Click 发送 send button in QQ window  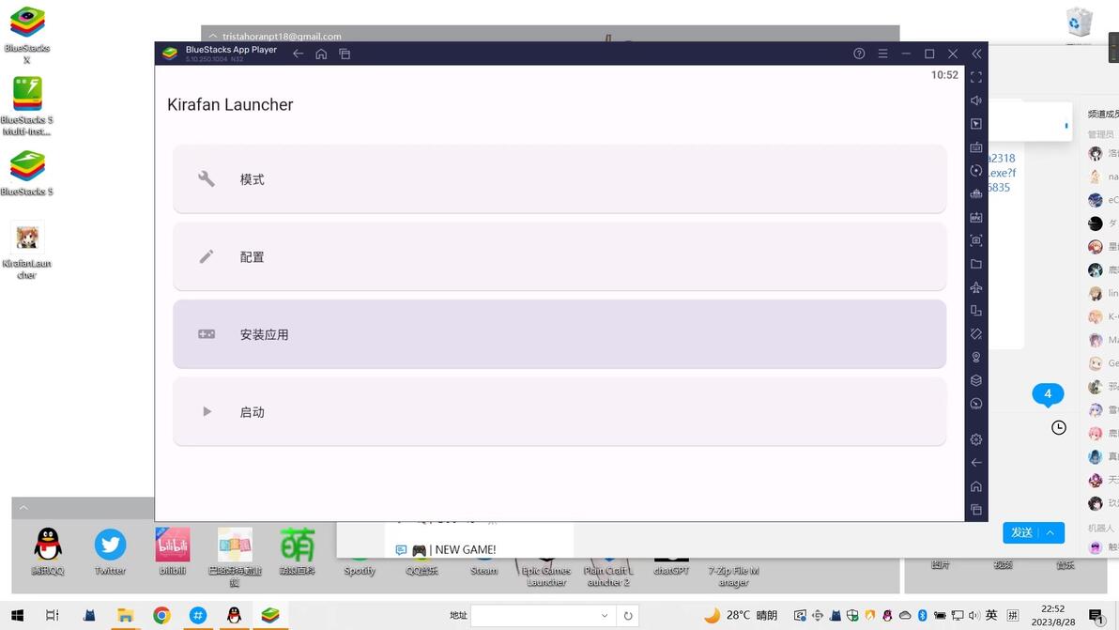tap(1021, 532)
